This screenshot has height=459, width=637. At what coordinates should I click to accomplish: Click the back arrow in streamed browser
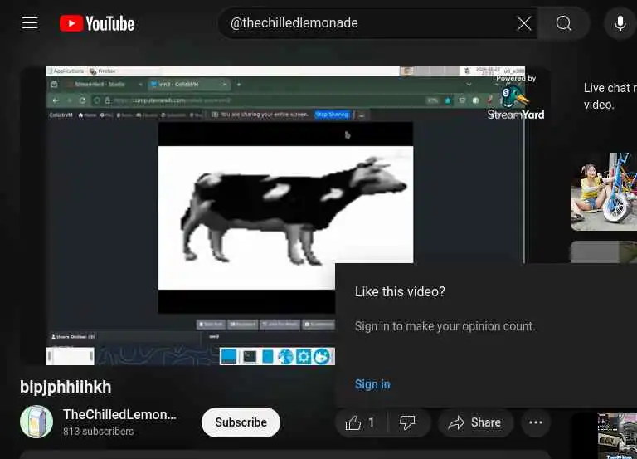point(56,100)
